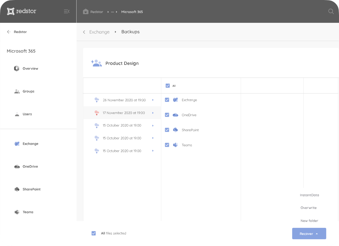Viewport: 339px width, 246px height.
Task: Open Groups in the sidebar
Action: 29,91
